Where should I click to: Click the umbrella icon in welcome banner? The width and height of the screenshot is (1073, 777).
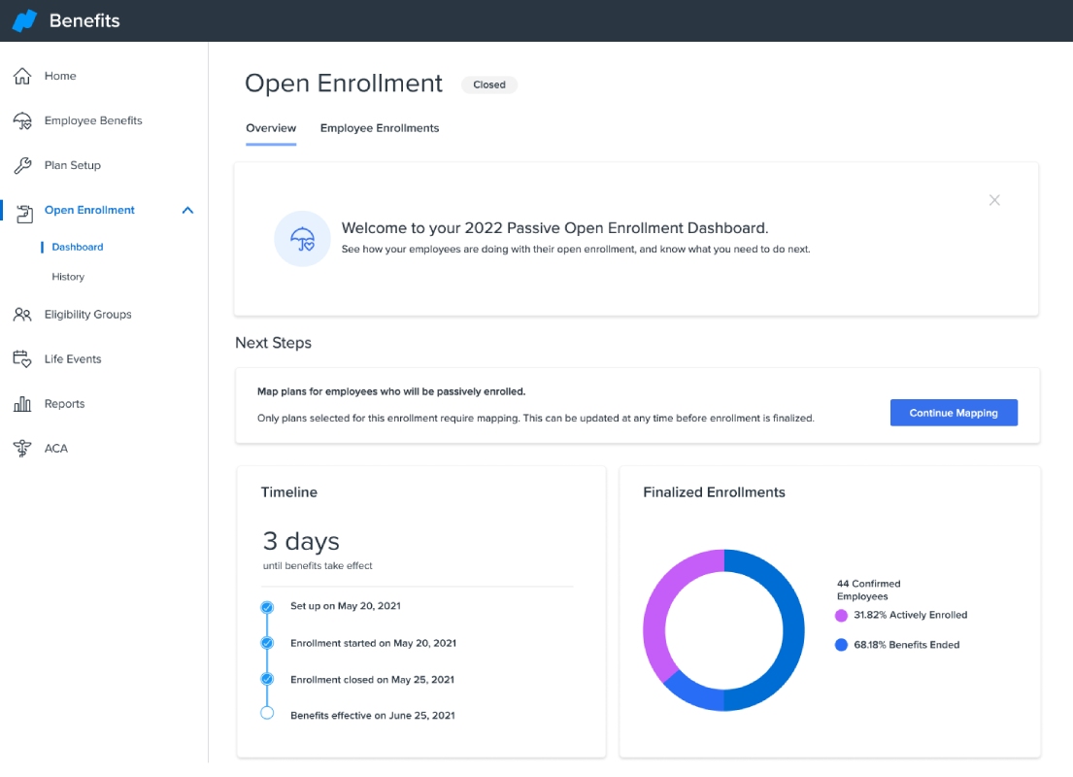pyautogui.click(x=302, y=239)
